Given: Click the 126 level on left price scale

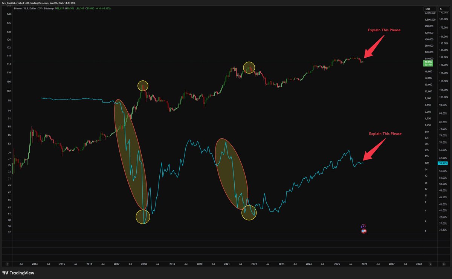Looking at the screenshot, I should (9, 40).
